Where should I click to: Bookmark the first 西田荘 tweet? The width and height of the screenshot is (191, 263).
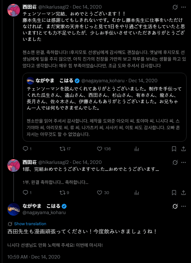tap(174, 149)
